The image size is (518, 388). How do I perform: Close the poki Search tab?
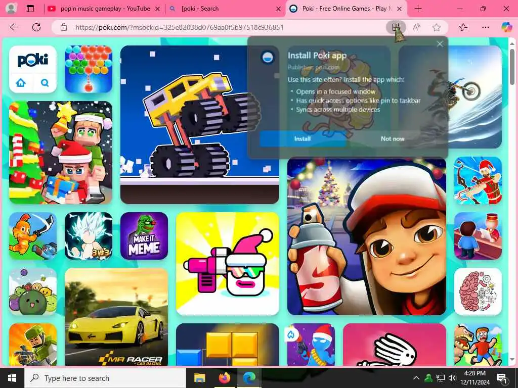(279, 9)
